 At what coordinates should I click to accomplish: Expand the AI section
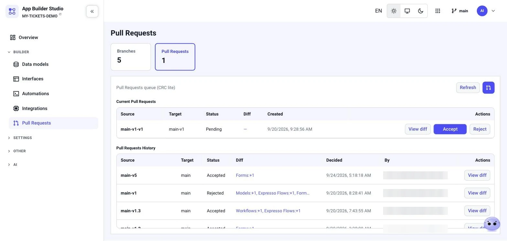(12, 165)
